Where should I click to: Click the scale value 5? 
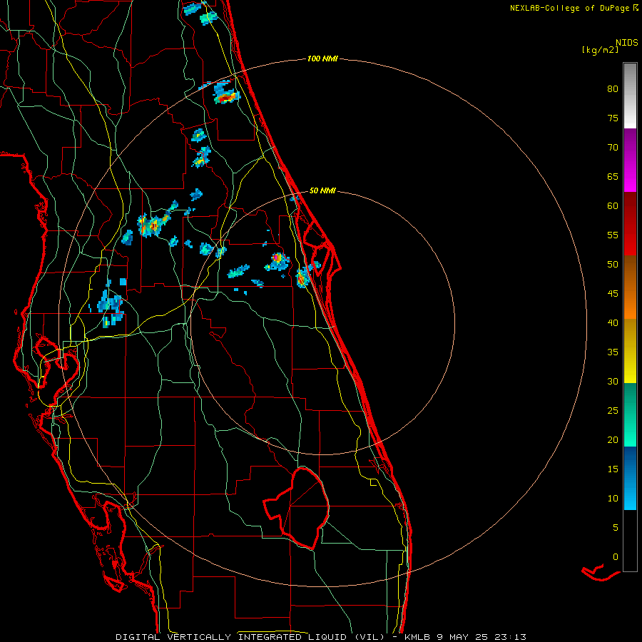pos(616,528)
